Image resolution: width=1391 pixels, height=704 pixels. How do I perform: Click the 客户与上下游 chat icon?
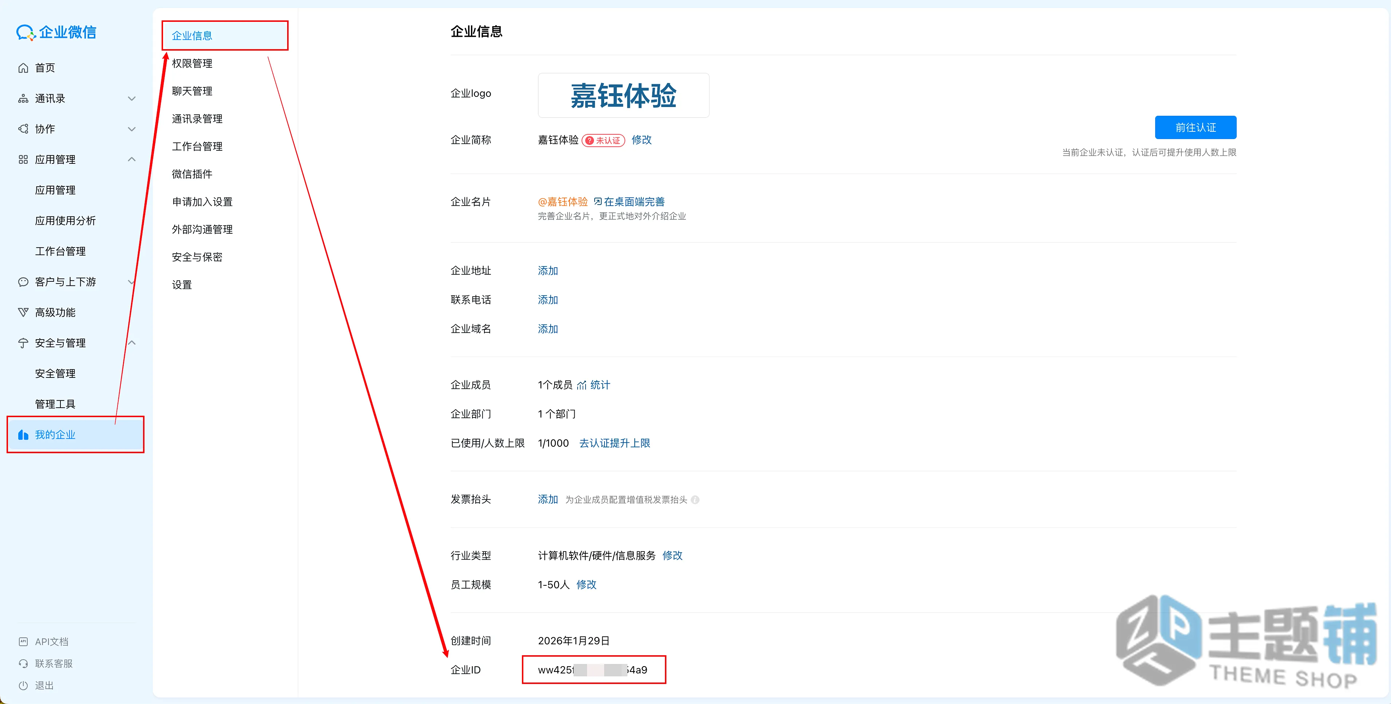point(23,282)
